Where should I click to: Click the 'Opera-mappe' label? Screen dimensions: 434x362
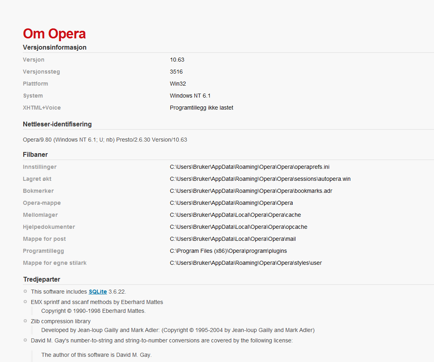[x=42, y=203]
